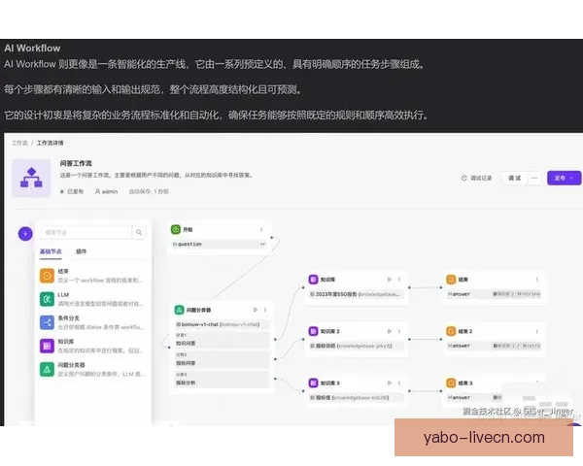This screenshot has width=583, height=466.
Task: Select the green 问题分类器 icon in node list
Action: [x=47, y=369]
